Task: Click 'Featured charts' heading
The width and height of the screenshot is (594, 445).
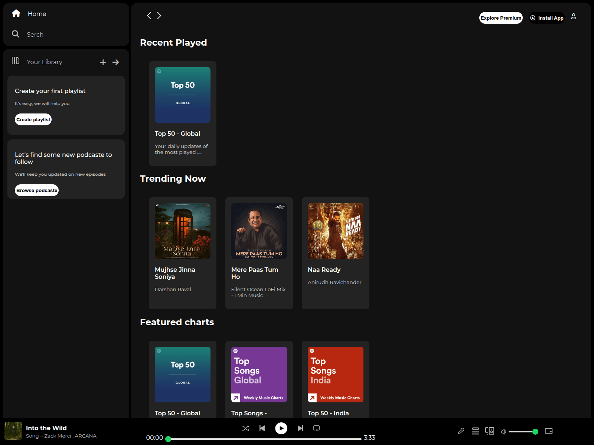Action: [177, 322]
